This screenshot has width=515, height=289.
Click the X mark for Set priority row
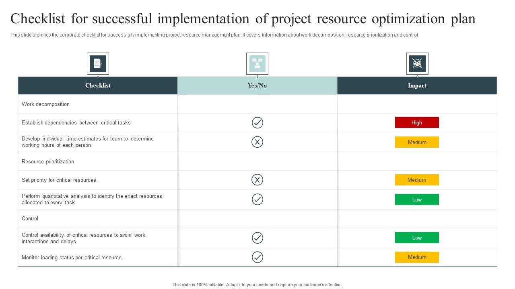tap(257, 180)
